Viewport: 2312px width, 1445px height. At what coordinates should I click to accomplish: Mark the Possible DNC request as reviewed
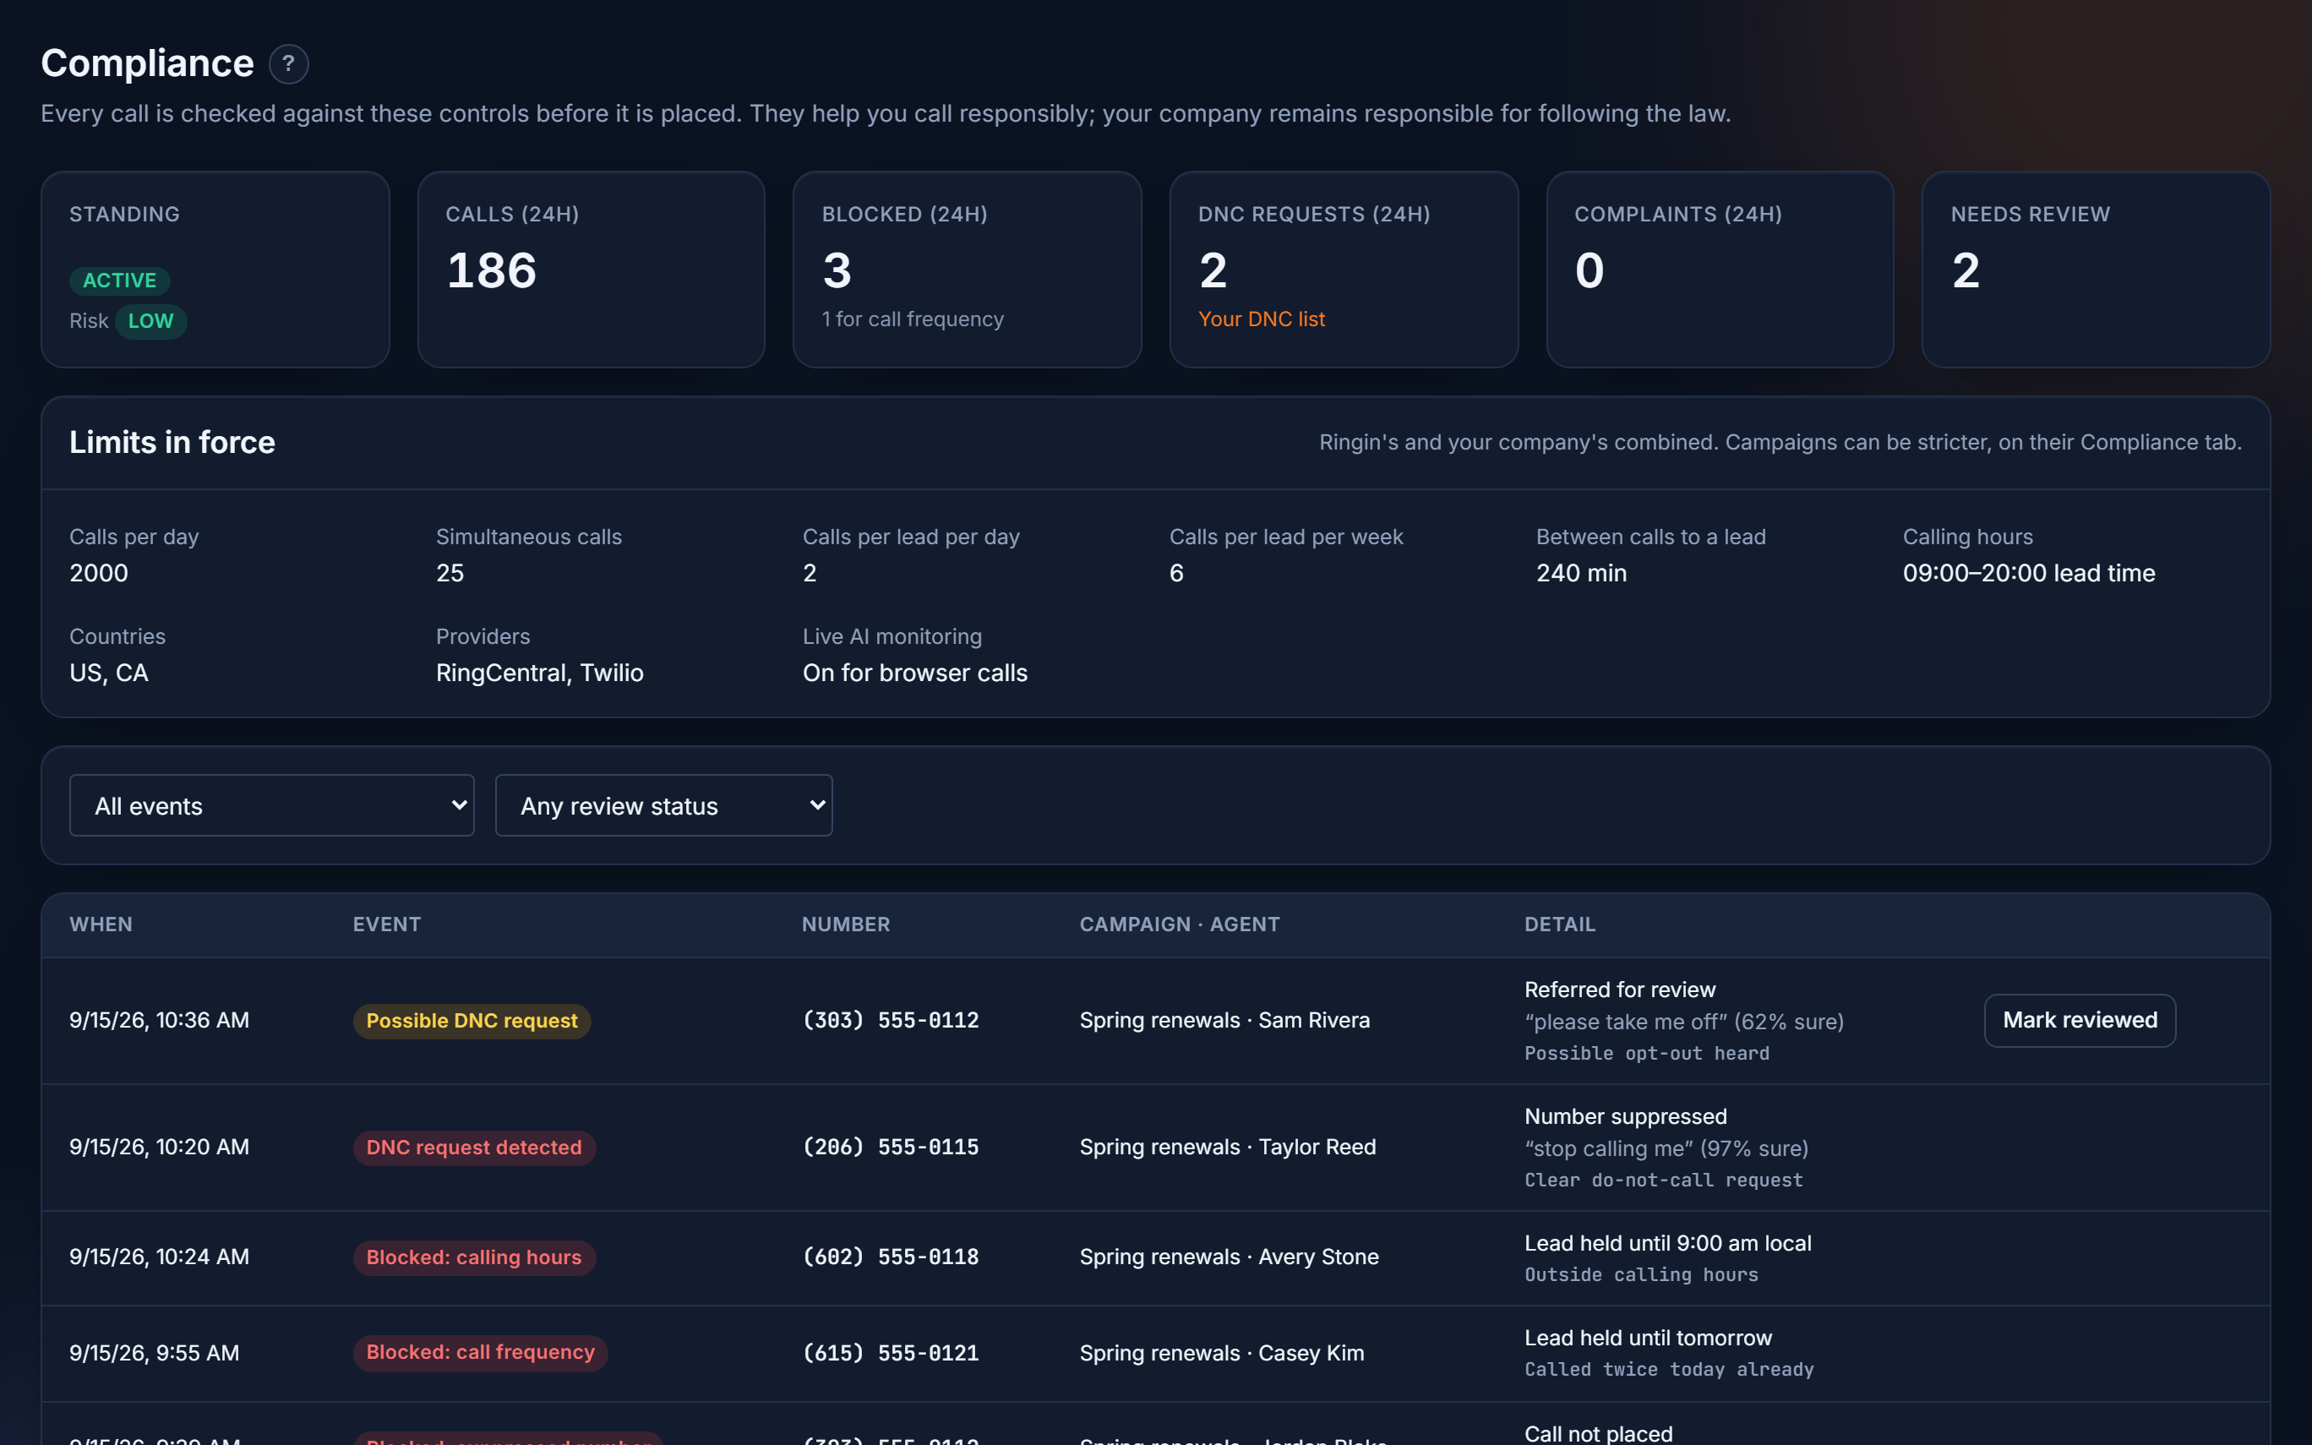click(2080, 1020)
